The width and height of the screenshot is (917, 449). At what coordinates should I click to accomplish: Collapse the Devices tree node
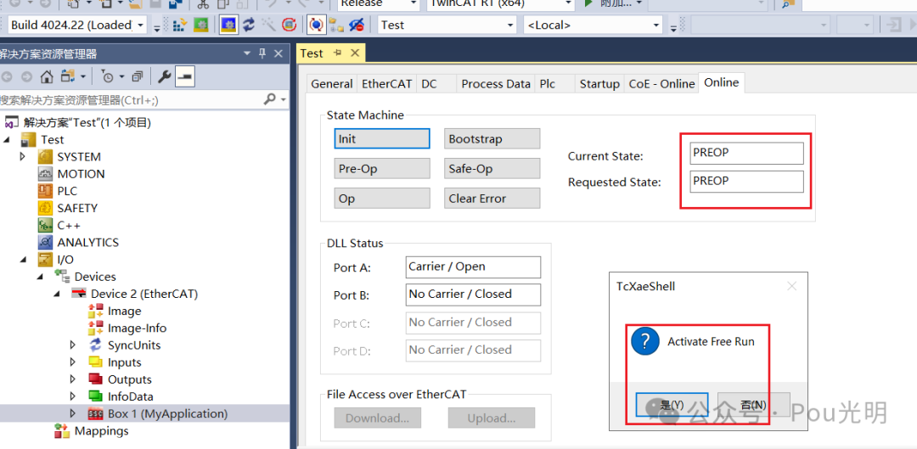(41, 277)
